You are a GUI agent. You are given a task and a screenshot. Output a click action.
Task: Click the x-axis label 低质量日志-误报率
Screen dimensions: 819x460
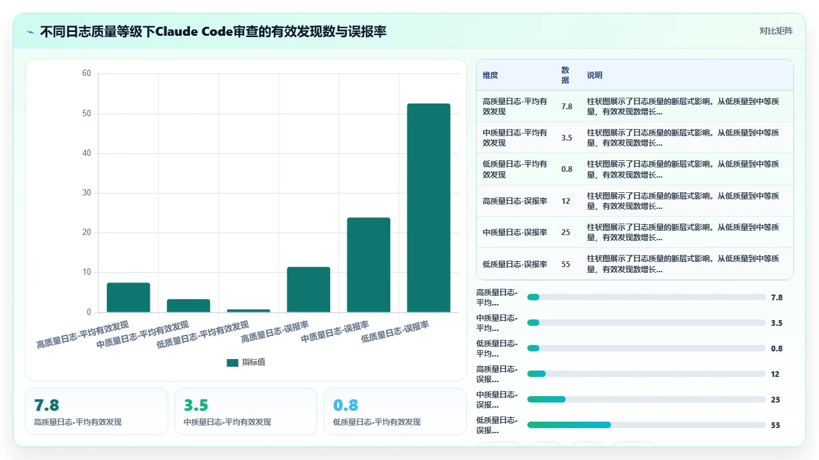tap(395, 332)
